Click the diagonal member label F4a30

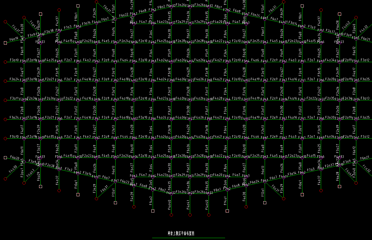coord(13,169)
